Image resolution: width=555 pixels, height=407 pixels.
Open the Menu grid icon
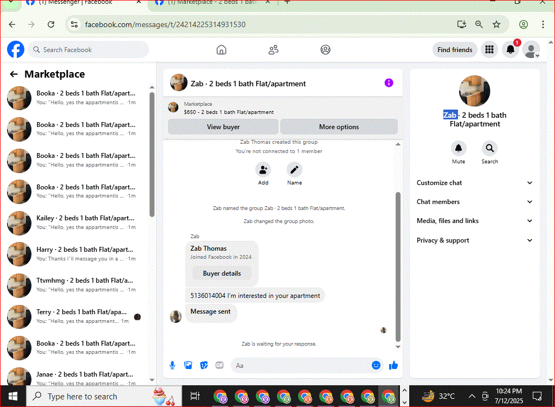[489, 49]
